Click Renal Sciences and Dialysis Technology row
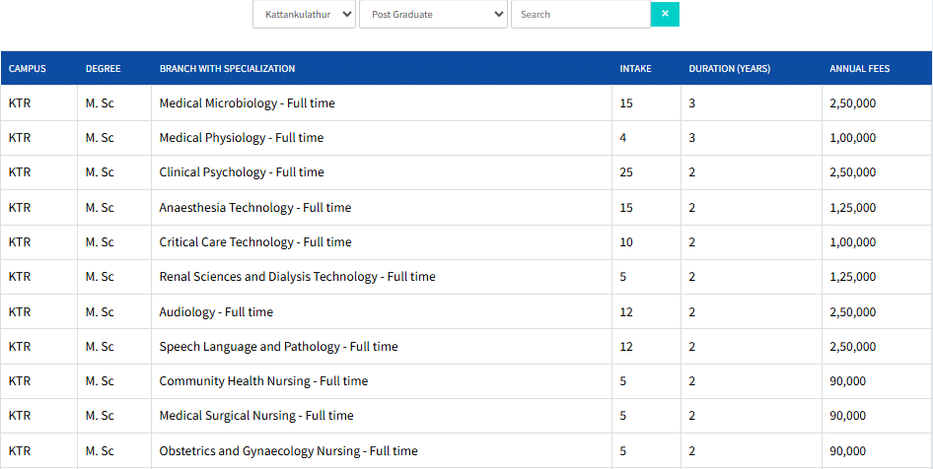This screenshot has height=469, width=933. coord(297,277)
